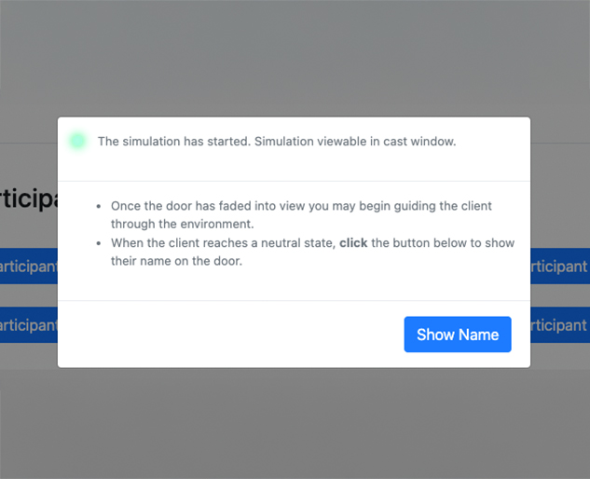Click the words 'through the environment' in the dialog
Screen dimensions: 590x479
(x=182, y=225)
